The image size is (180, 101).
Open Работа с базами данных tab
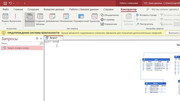coord(84,9)
